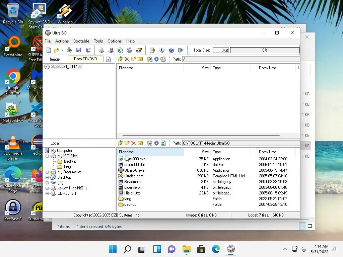
Task: Select History.txt in local file list
Action: 132,193
